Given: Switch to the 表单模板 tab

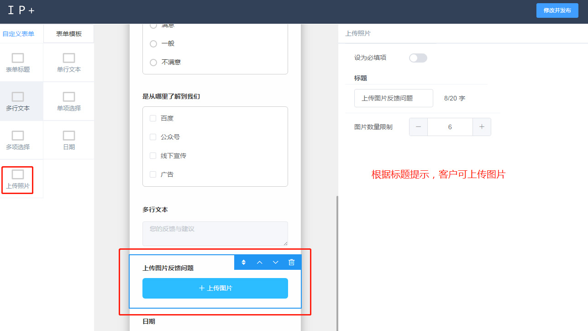Looking at the screenshot, I should point(69,34).
